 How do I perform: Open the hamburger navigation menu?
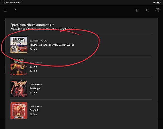pyautogui.click(x=5, y=10)
